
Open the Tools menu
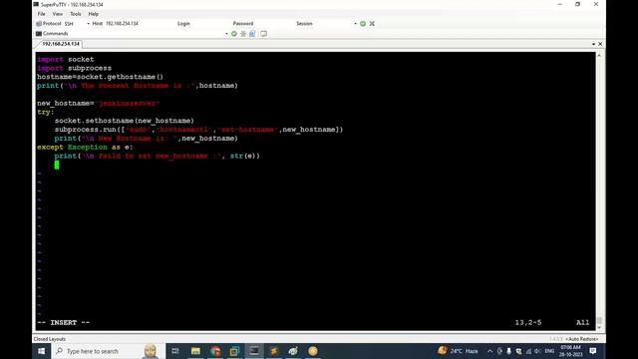(76, 14)
